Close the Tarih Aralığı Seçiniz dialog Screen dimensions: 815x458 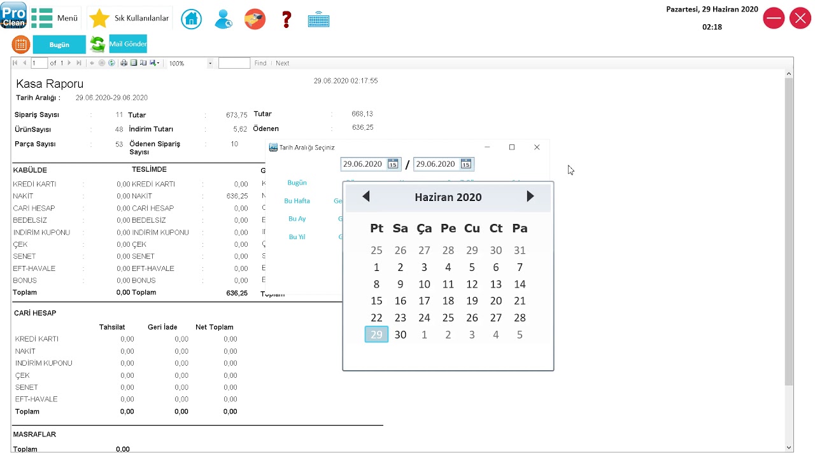pyautogui.click(x=537, y=147)
